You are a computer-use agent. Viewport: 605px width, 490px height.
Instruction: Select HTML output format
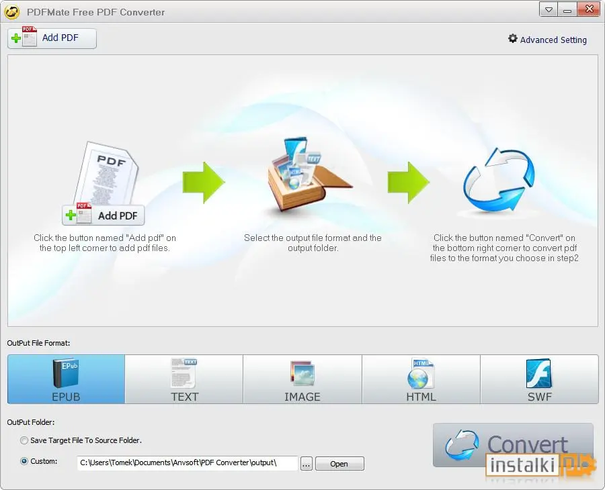[421, 379]
